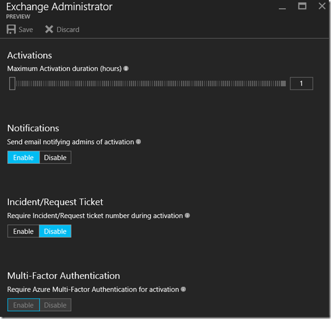Enable the Incident/Request ticket requirement
The image size is (331, 319).
point(23,231)
